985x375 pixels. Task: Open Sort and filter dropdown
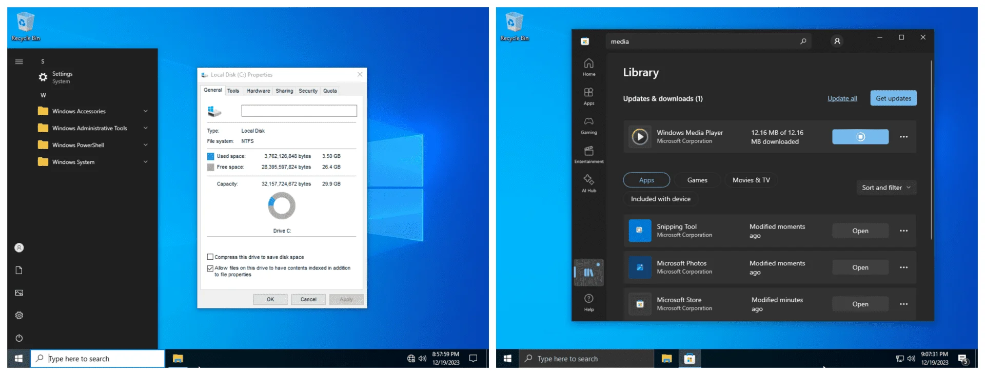[x=886, y=187]
